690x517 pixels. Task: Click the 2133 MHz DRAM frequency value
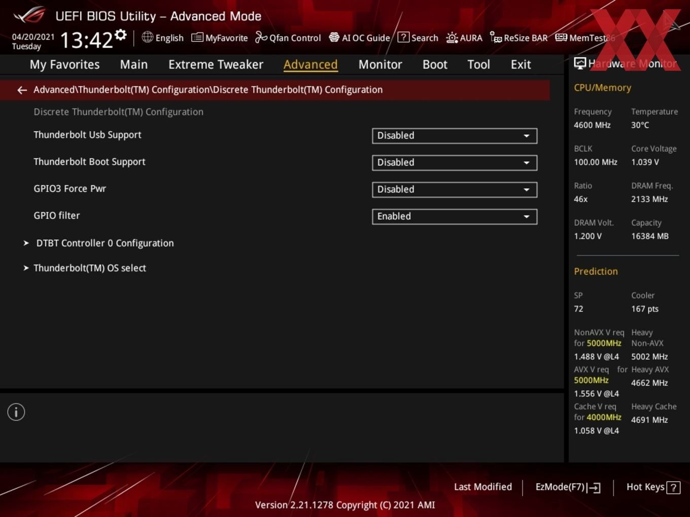(649, 199)
